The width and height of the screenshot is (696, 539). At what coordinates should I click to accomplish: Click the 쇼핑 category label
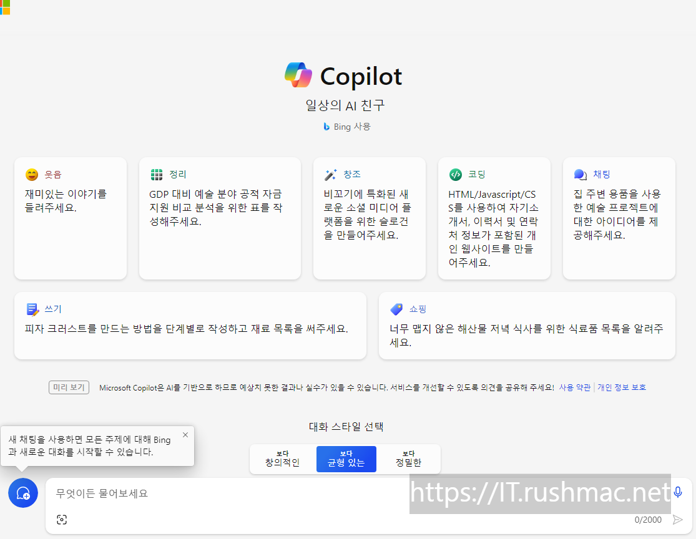418,309
